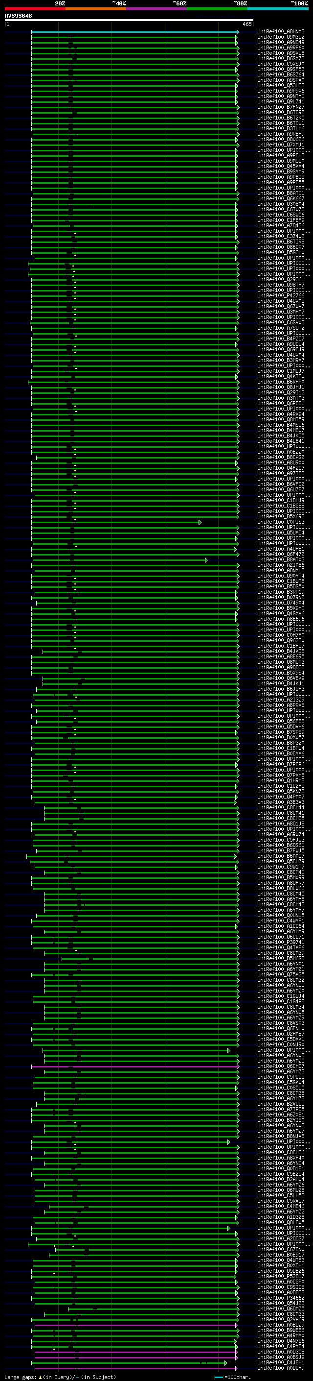The width and height of the screenshot is (313, 1381).
Task: Open label UniRef100_C9SID5
Action: [281, 1287]
